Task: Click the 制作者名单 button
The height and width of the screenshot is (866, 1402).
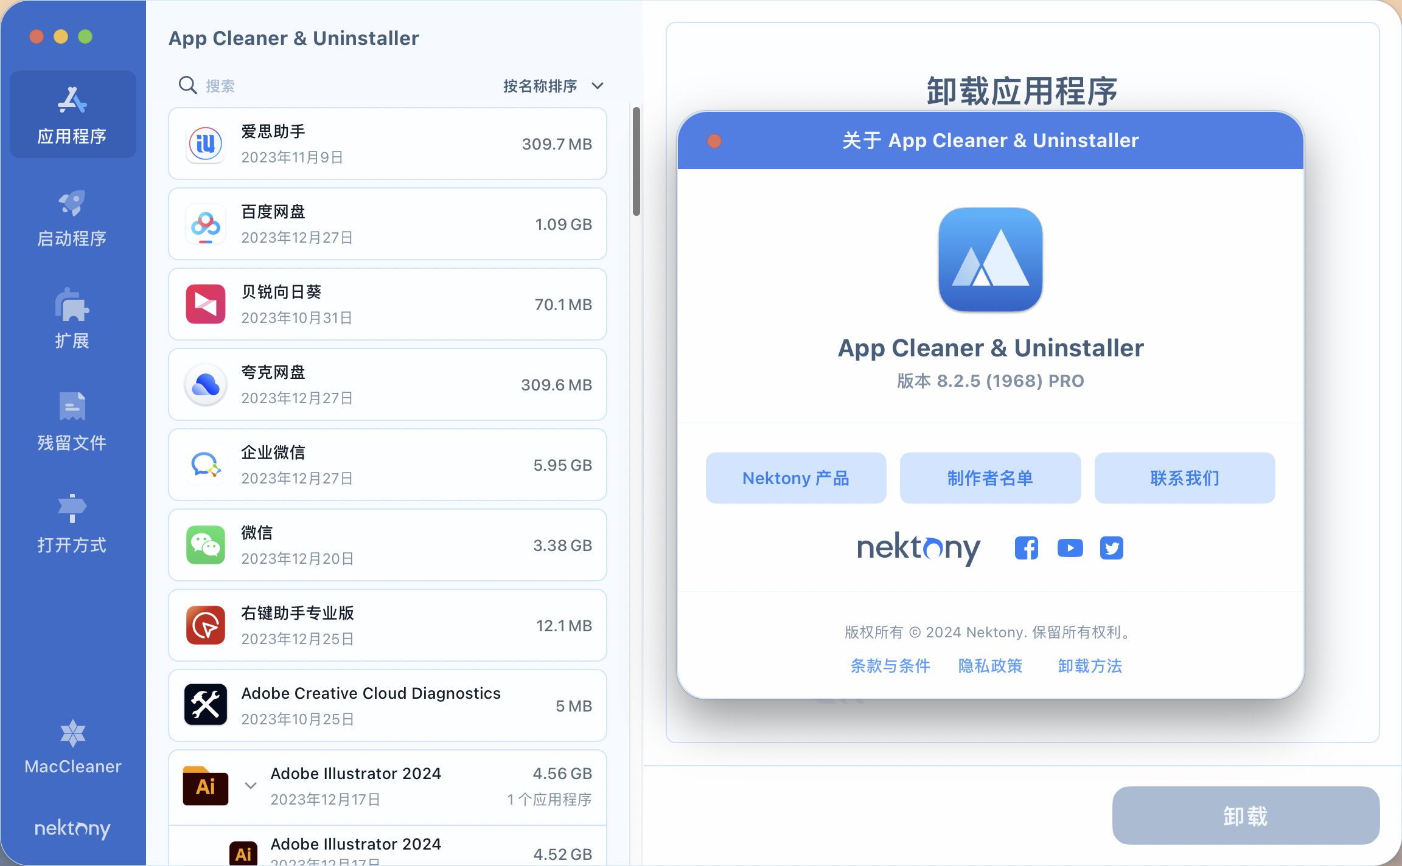Action: 990,478
